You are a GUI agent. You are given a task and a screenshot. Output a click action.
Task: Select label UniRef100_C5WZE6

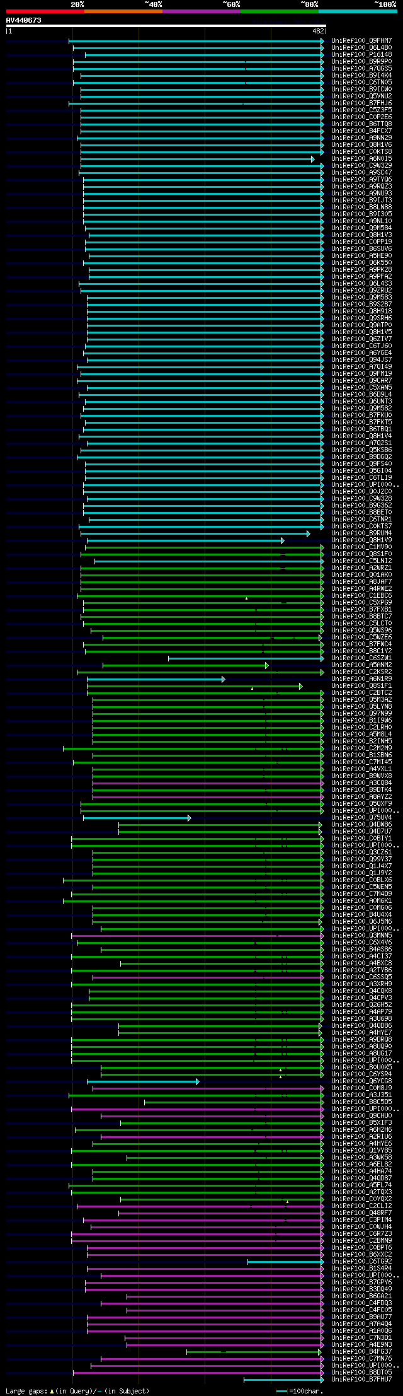point(361,637)
